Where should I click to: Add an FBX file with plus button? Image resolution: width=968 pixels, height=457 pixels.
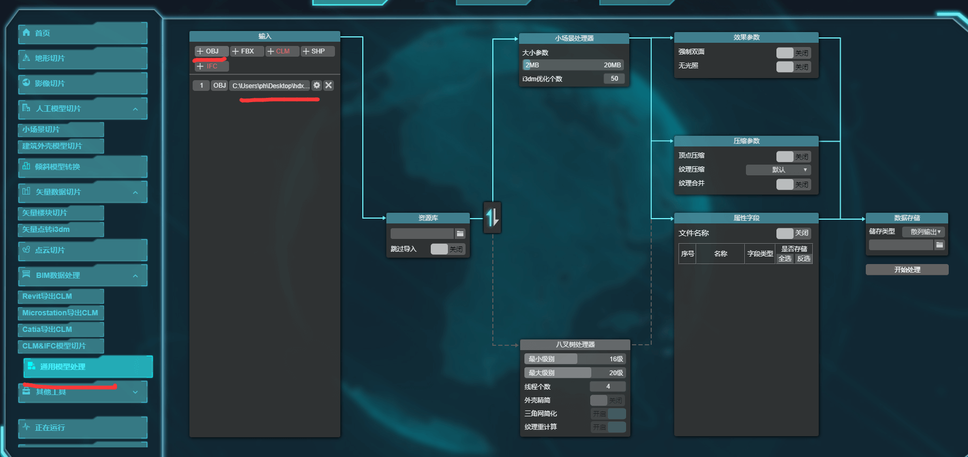coord(247,51)
